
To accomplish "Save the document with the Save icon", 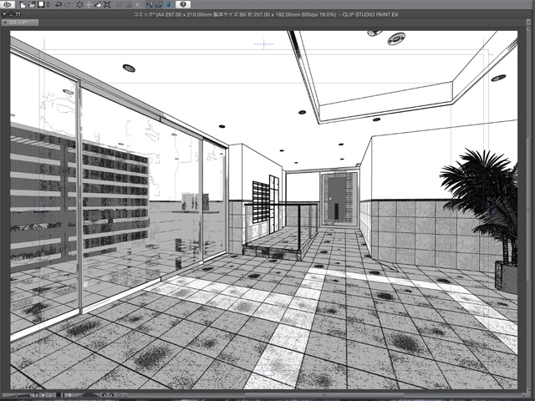I will click(x=41, y=4).
